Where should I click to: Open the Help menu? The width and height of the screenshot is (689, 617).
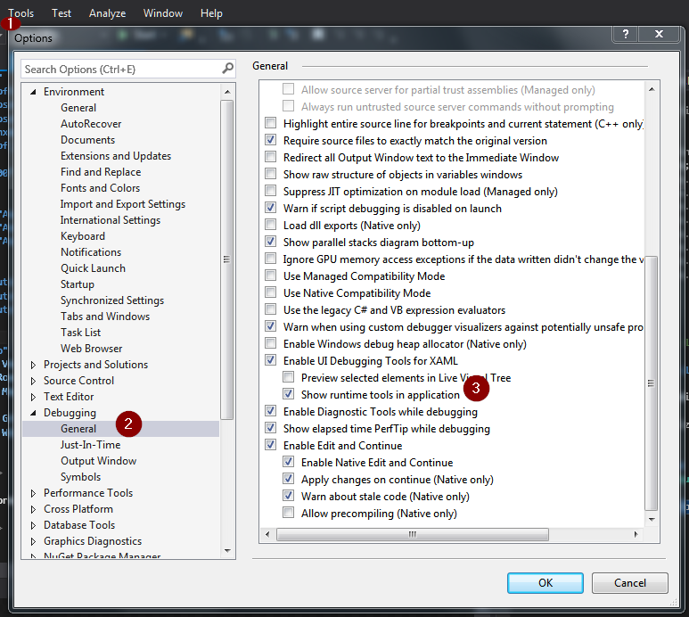211,13
